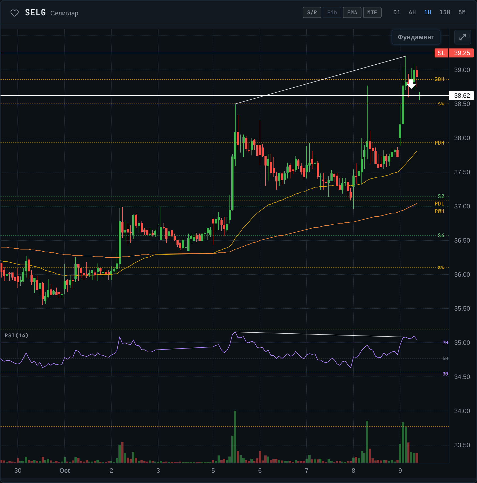Image resolution: width=477 pixels, height=483 pixels.
Task: Click the 39.25 stop-loss price tag
Action: click(x=462, y=53)
